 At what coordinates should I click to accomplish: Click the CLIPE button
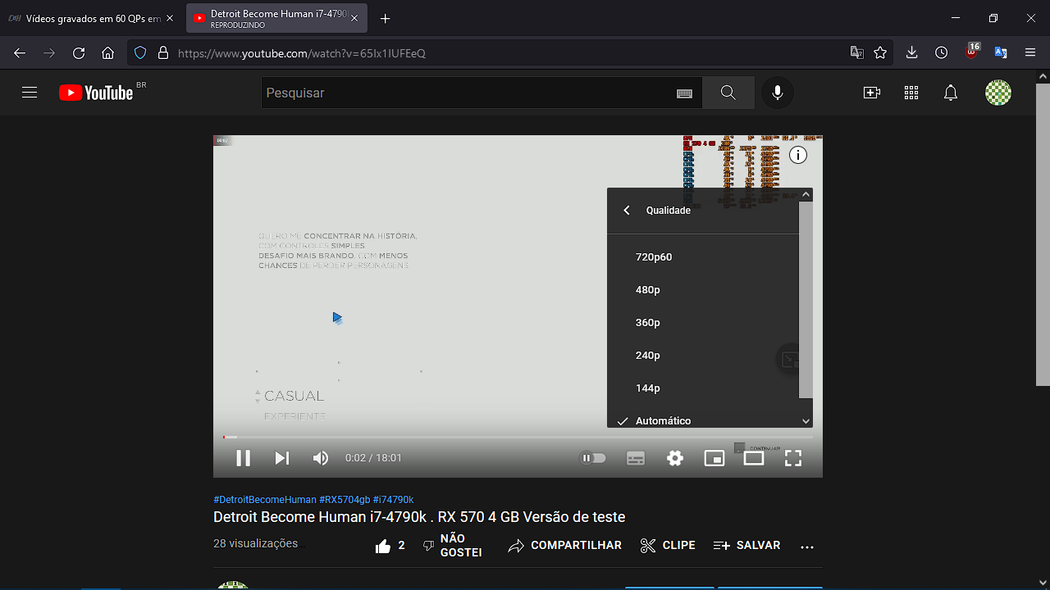[668, 546]
